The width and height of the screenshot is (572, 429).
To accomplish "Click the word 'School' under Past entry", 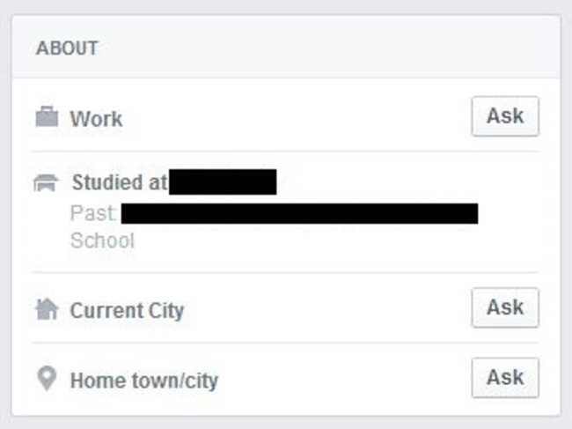I will pyautogui.click(x=102, y=240).
